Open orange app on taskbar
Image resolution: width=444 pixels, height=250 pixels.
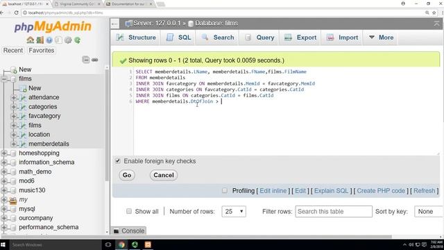click(148, 244)
